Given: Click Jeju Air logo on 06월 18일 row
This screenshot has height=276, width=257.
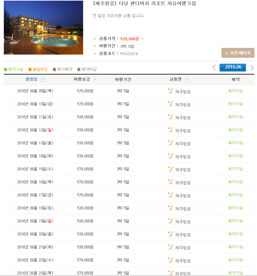Looking at the screenshot, I should (171, 208).
